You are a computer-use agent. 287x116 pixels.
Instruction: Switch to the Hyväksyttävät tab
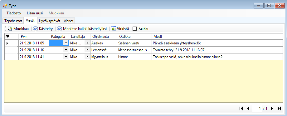50,21
